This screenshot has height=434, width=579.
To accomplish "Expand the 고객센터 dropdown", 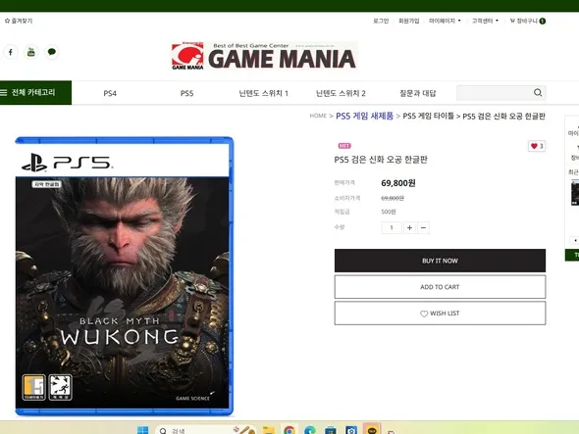I will (x=485, y=21).
